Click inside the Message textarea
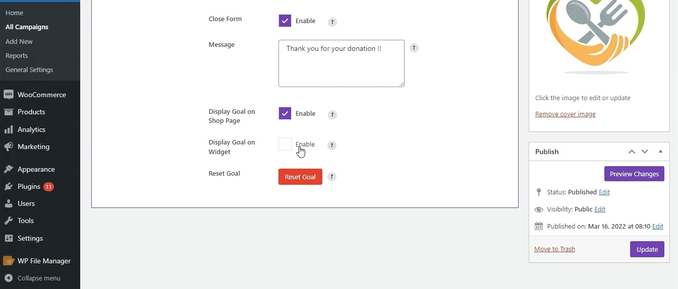The image size is (678, 289). pos(342,63)
